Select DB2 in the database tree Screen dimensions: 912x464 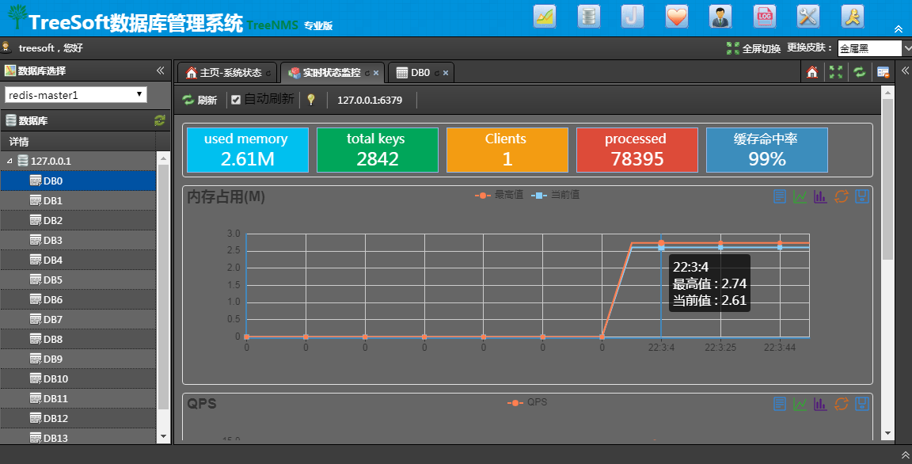[x=78, y=220]
